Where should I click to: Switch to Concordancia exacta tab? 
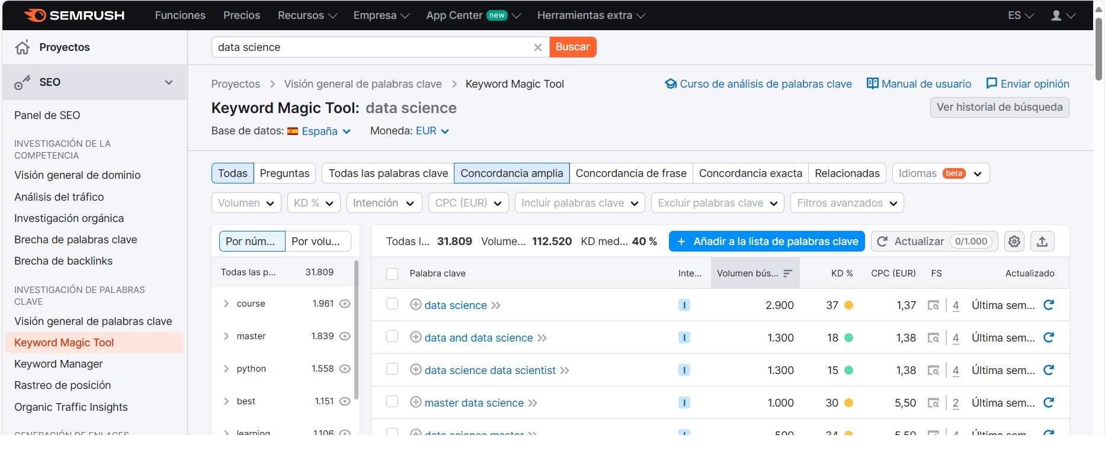point(750,173)
